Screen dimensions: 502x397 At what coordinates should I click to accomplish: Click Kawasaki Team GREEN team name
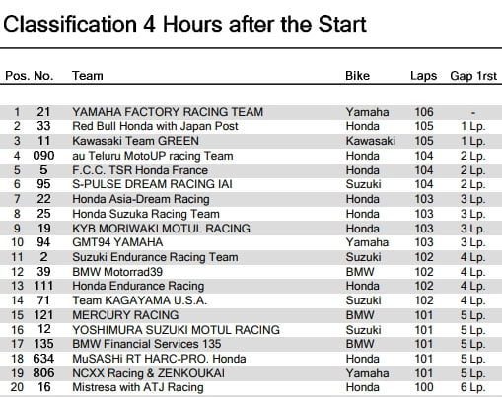point(135,141)
